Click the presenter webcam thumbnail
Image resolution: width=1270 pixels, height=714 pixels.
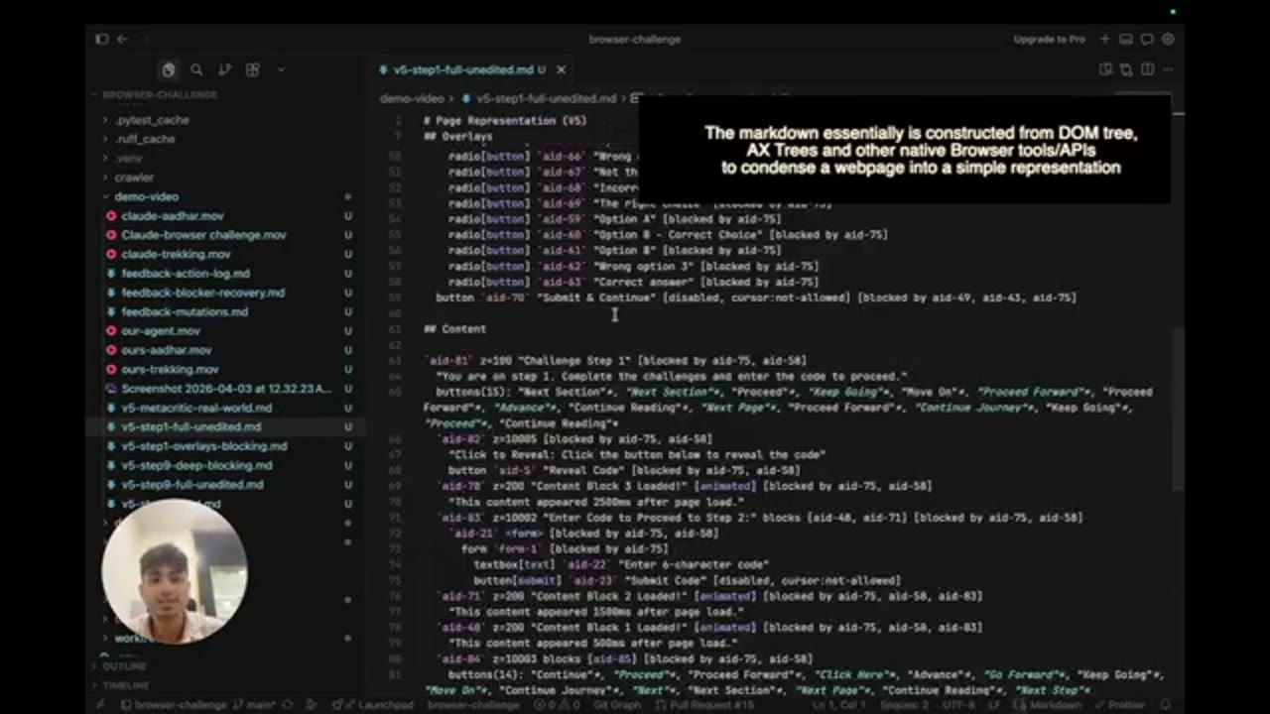(175, 571)
